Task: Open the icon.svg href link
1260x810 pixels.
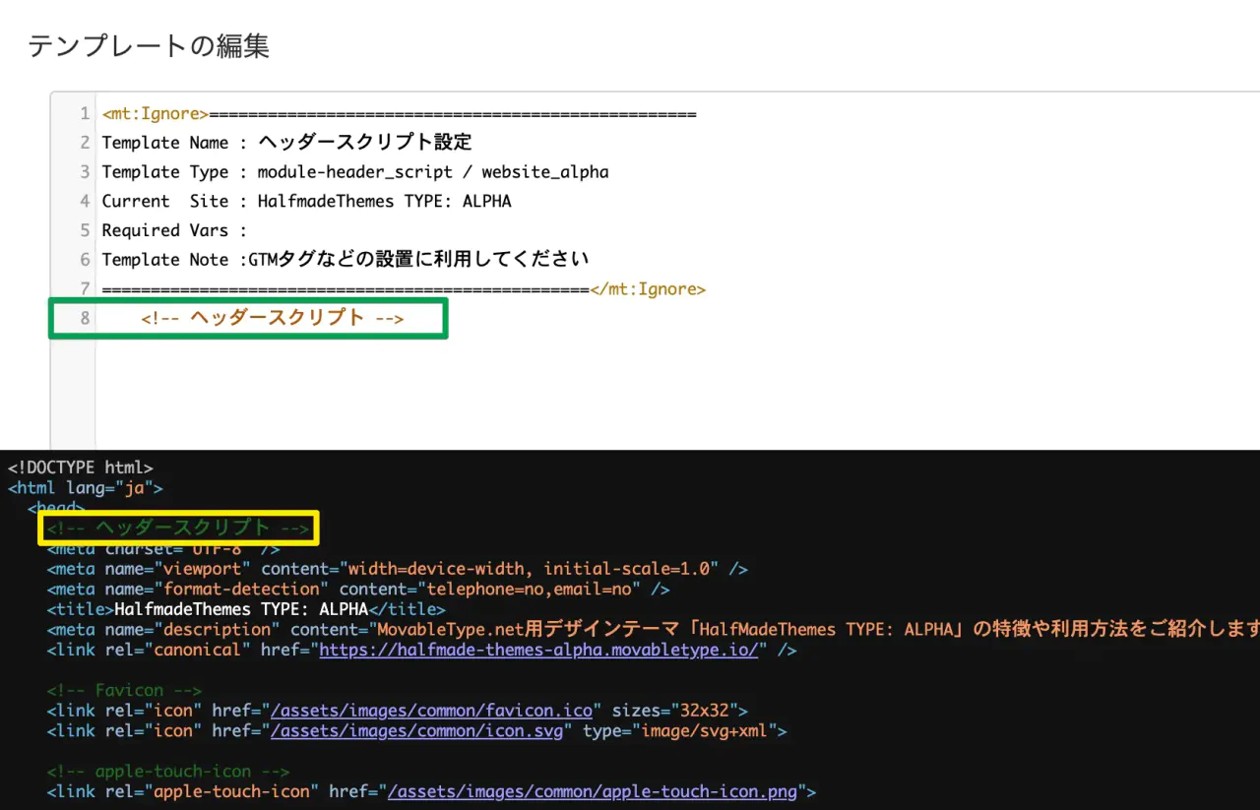Action: tap(417, 731)
